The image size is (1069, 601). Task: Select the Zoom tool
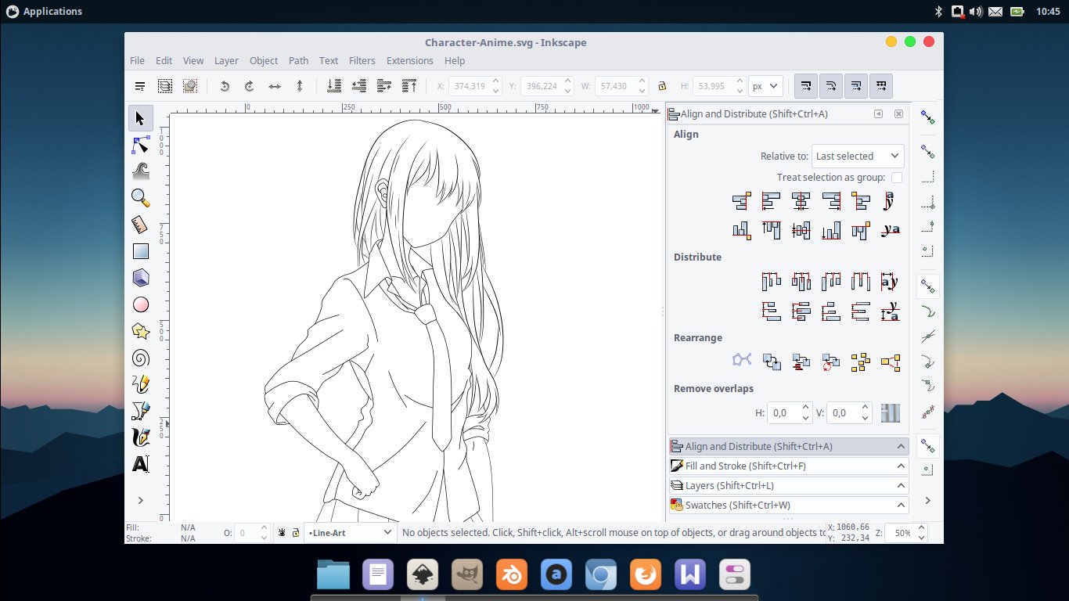coord(141,198)
